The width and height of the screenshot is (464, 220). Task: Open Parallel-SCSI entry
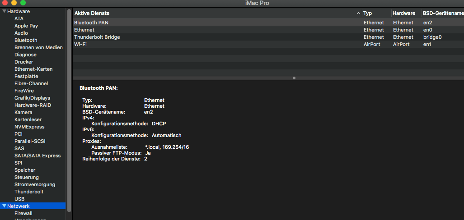click(30, 141)
